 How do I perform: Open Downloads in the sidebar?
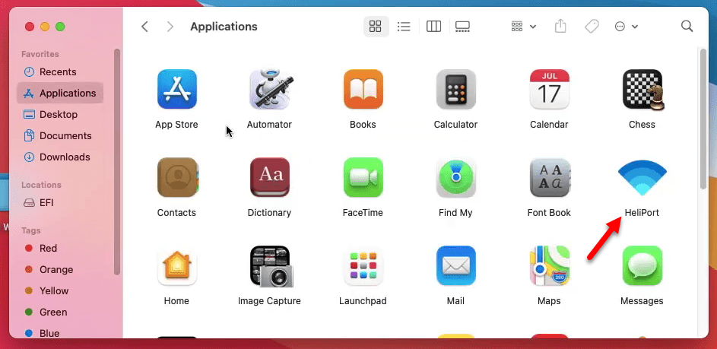point(60,157)
